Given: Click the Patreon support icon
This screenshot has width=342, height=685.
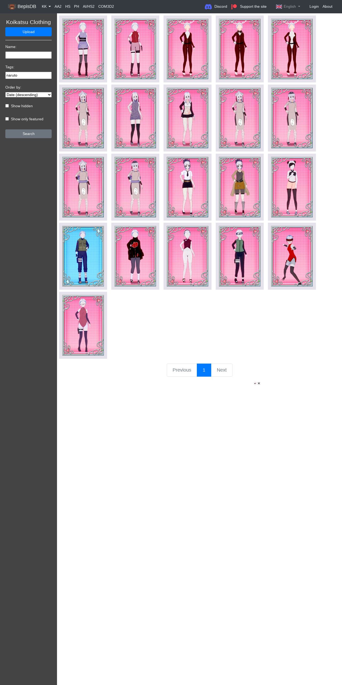Looking at the screenshot, I should pyautogui.click(x=234, y=7).
